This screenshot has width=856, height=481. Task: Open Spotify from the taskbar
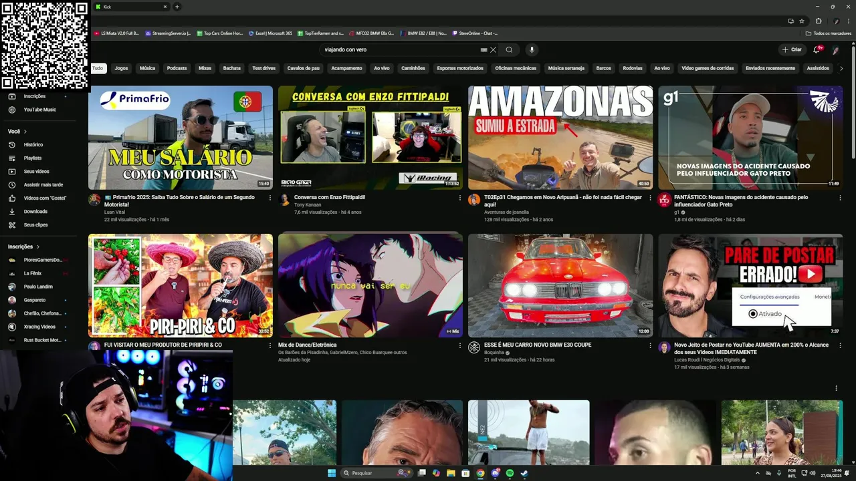tap(510, 473)
